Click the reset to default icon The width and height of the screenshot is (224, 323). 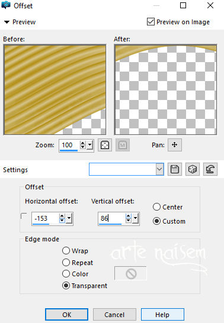click(x=210, y=169)
